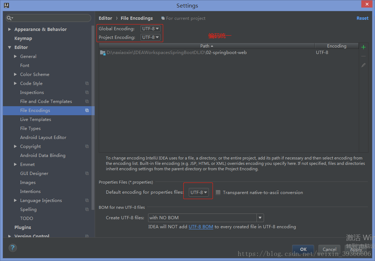This screenshot has height=261, width=375.
Task: Open the Create UTF-8 files combo box
Action: click(x=206, y=218)
